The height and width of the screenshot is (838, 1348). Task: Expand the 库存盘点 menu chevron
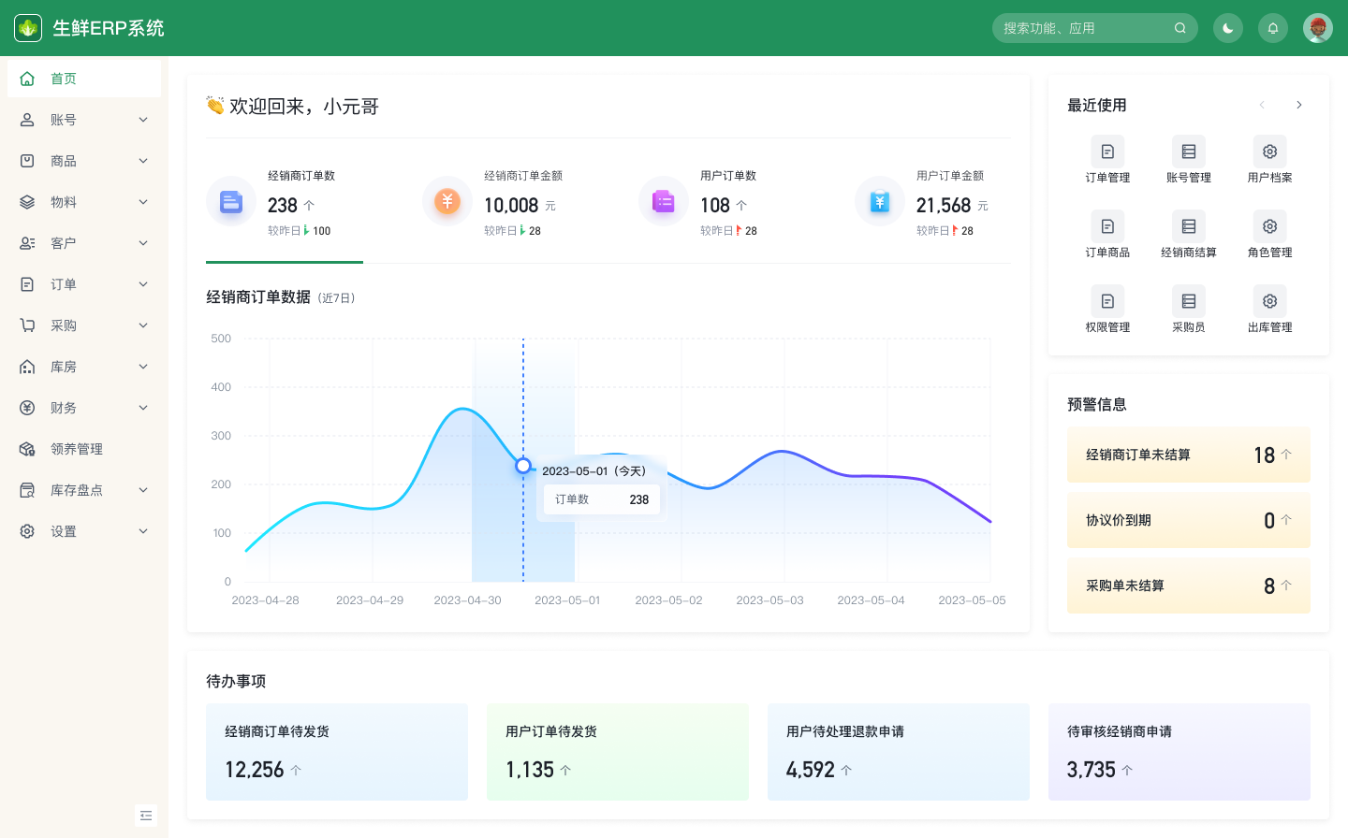143,490
